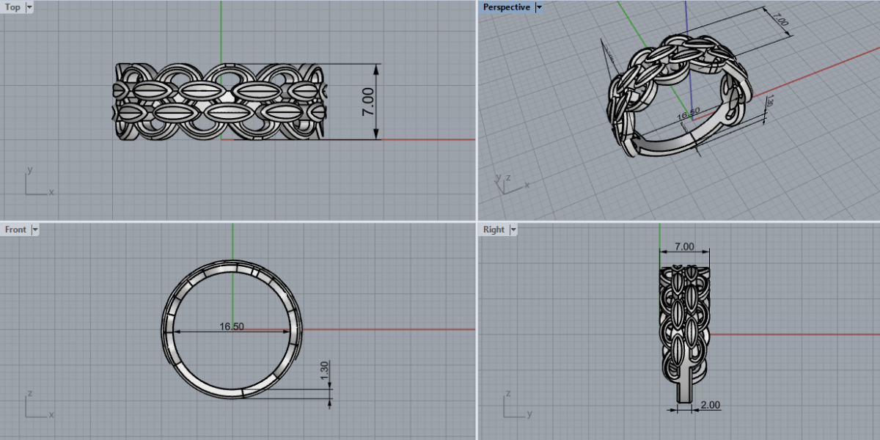Select the Right viewport title label
880x440 pixels.
click(x=494, y=230)
